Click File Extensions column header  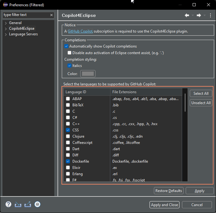146,92
